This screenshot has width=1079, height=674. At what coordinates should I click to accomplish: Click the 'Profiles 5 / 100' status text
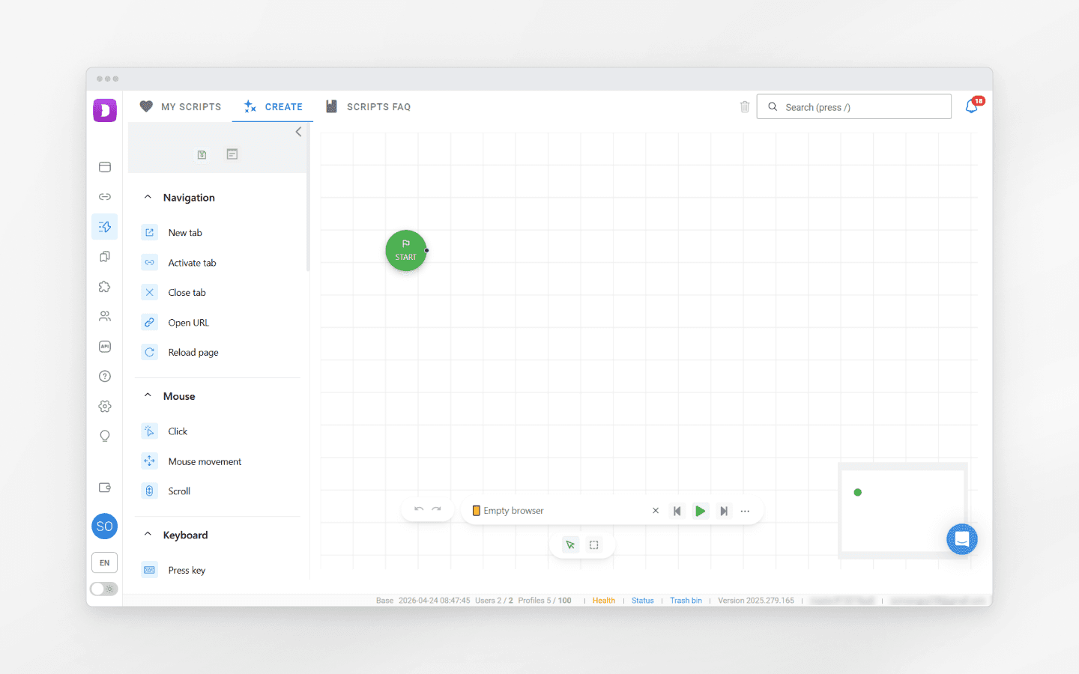[545, 601]
